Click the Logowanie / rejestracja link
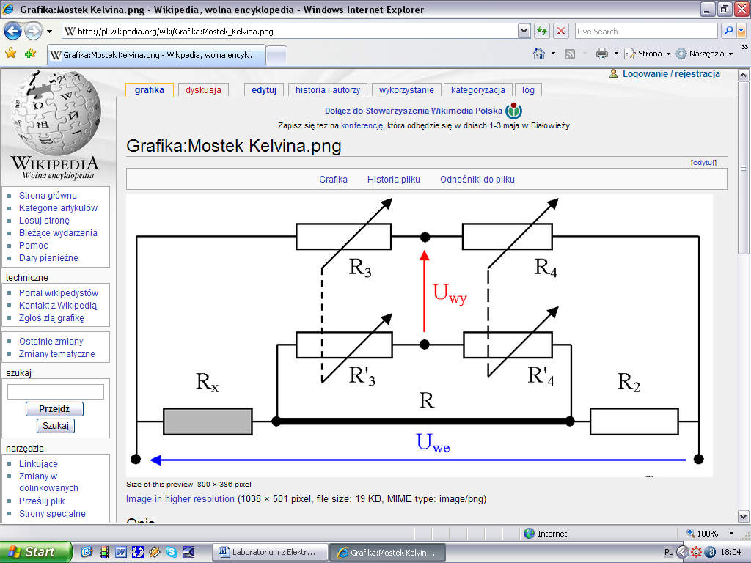751x563 pixels. click(x=671, y=74)
